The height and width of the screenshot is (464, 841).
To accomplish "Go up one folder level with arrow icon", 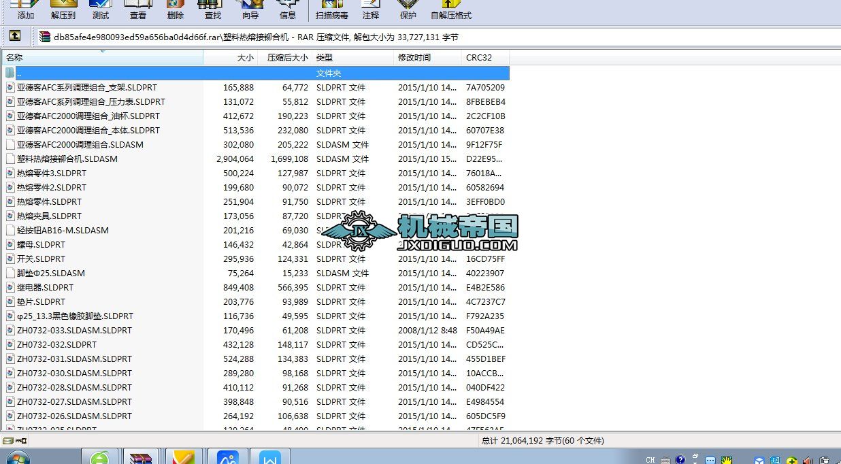I will click(15, 36).
